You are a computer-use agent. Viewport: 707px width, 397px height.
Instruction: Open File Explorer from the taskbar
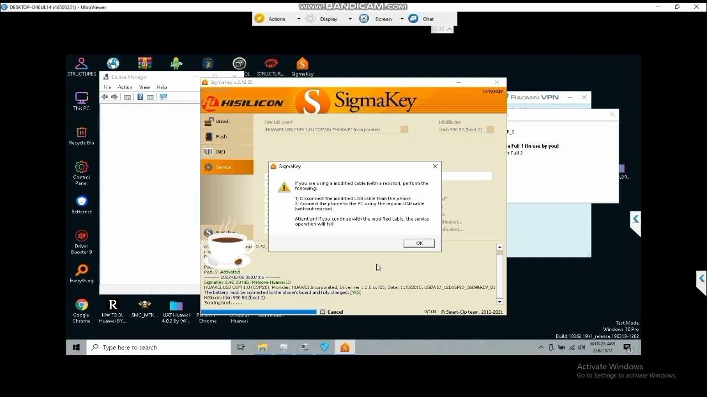[x=262, y=347]
